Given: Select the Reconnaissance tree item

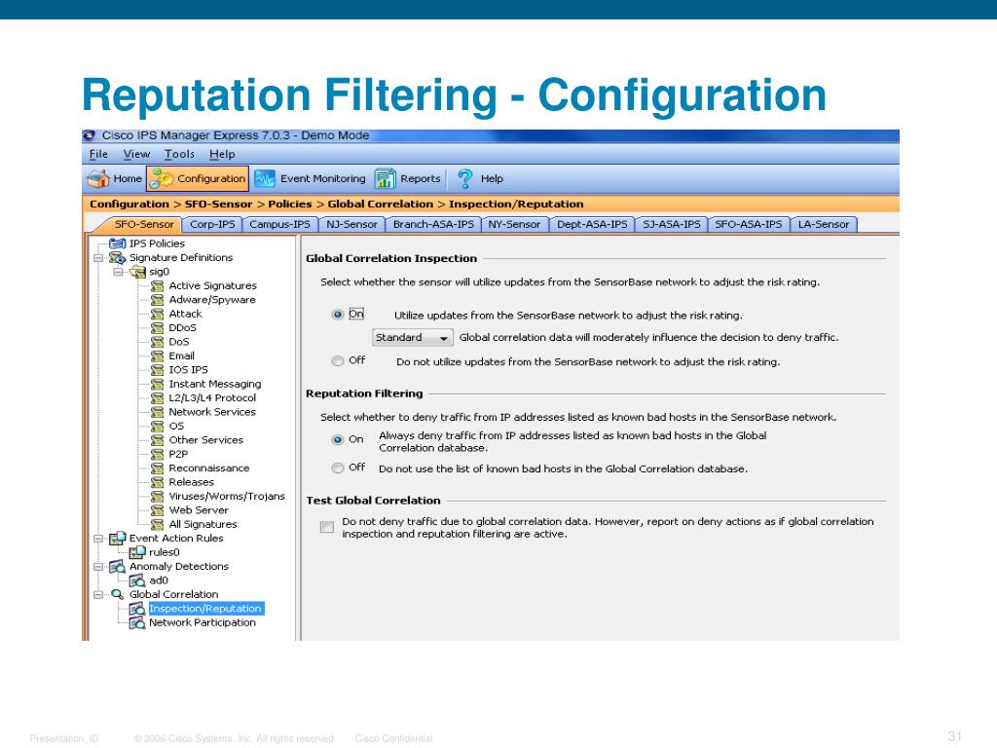Looking at the screenshot, I should point(209,468).
